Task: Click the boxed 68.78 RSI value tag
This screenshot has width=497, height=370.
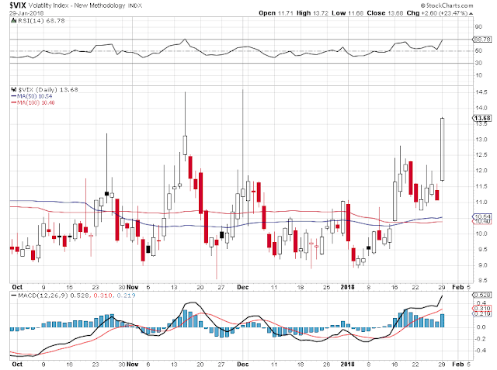Action: 481,40
